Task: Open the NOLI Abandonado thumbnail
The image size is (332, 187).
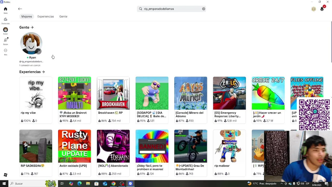Action: [x=113, y=146]
